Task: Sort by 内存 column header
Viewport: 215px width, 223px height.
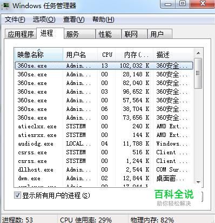Action: point(135,55)
